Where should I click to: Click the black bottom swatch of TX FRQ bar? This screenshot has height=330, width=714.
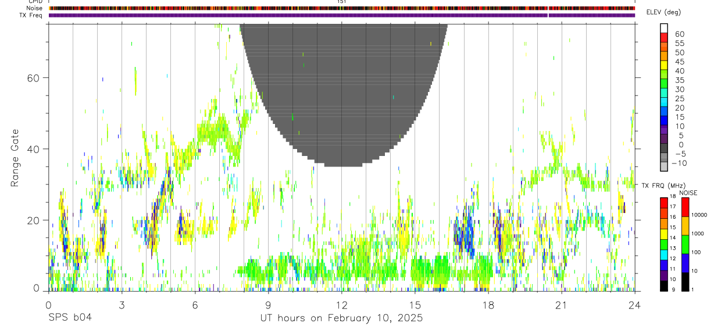click(x=663, y=286)
